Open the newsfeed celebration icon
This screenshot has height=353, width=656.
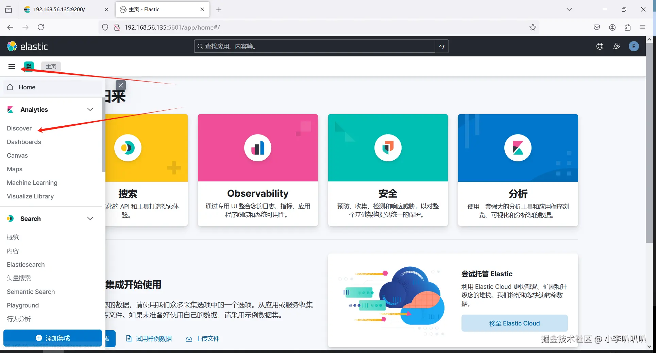617,46
